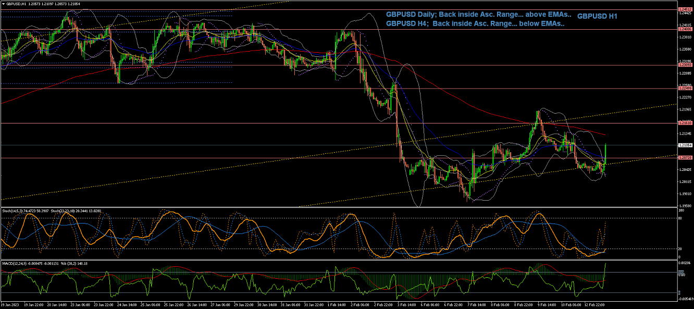This screenshot has width=694, height=309.
Task: Click the 1.24512 red price label
Action: (x=684, y=9)
